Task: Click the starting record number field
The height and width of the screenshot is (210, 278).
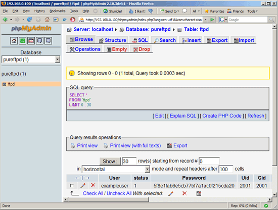Action: (209, 161)
